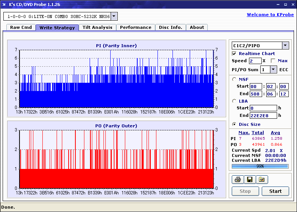Open the PI/PO Sum dropdown

coord(273,69)
